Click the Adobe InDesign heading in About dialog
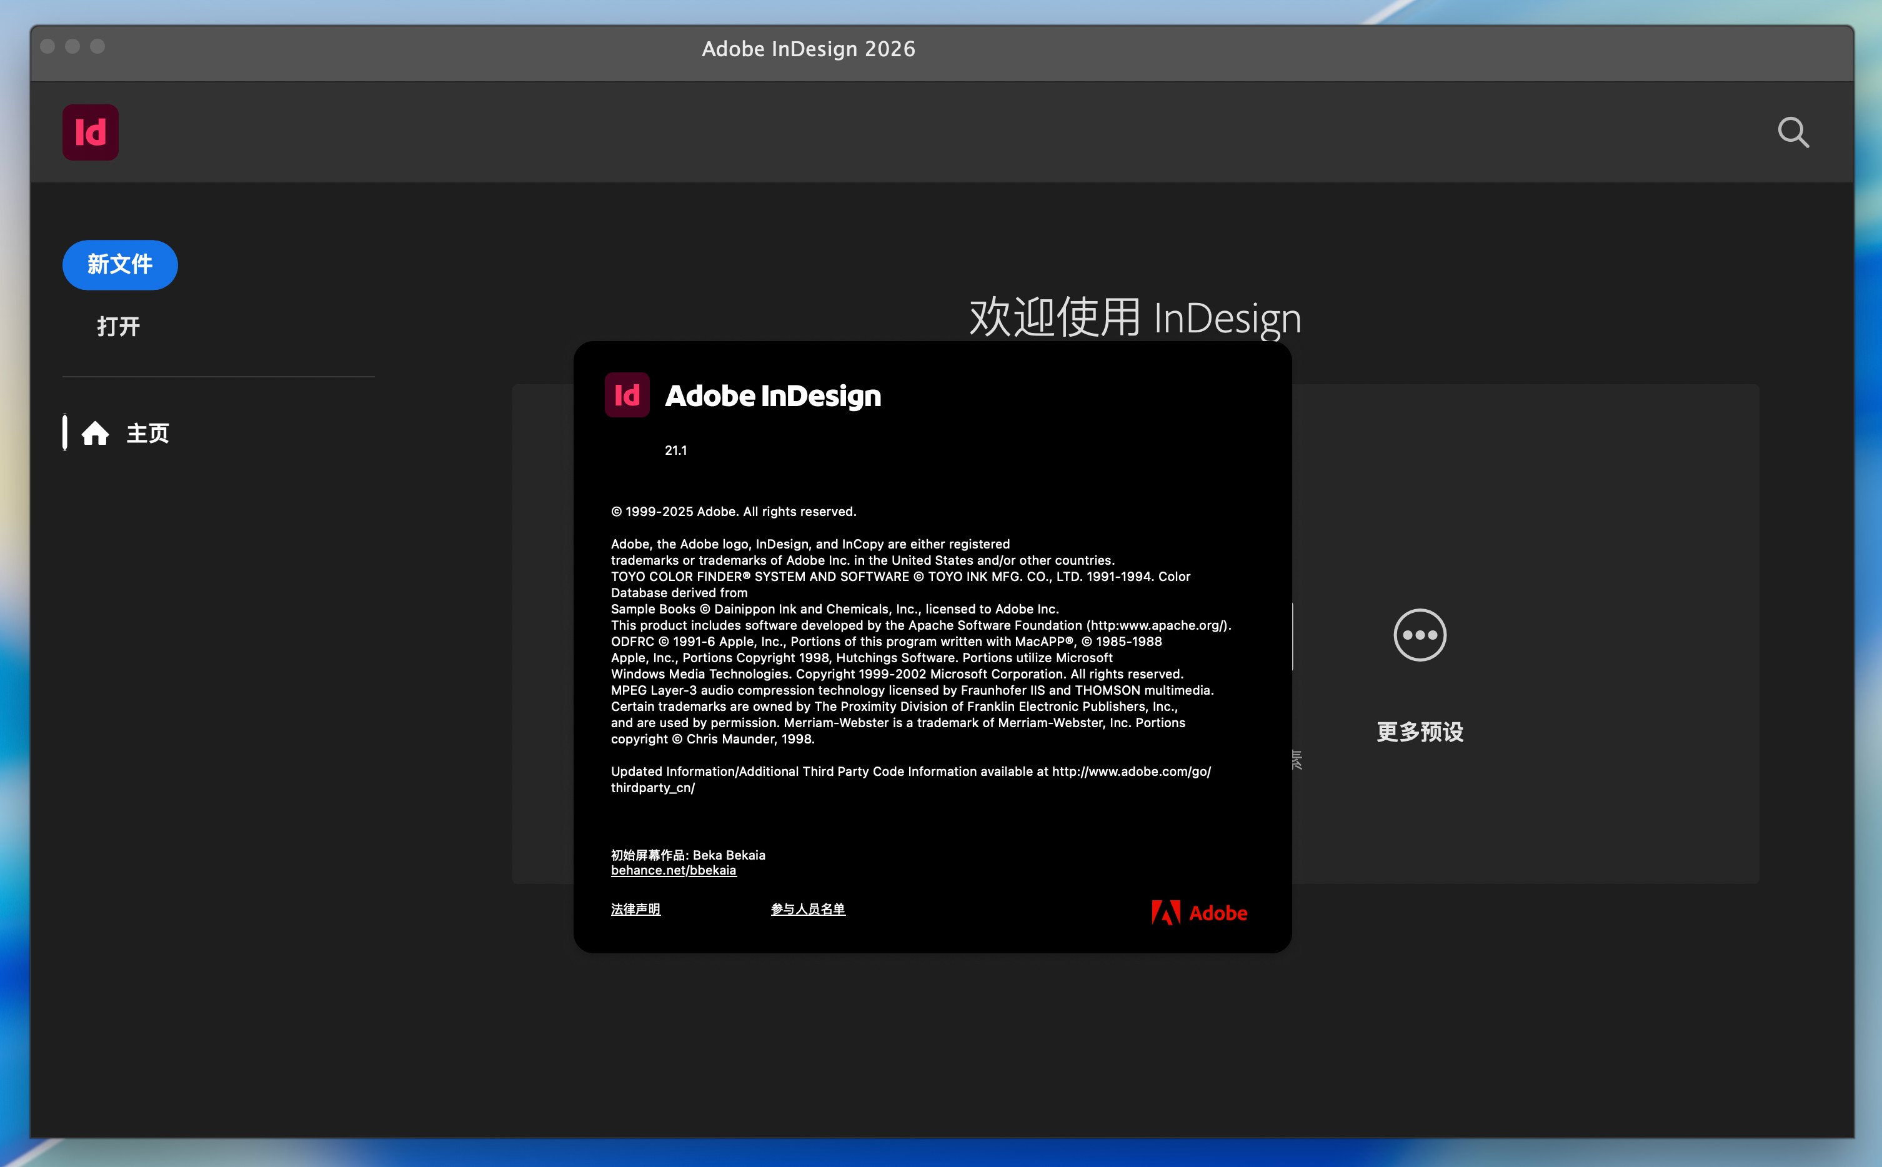 click(x=772, y=395)
